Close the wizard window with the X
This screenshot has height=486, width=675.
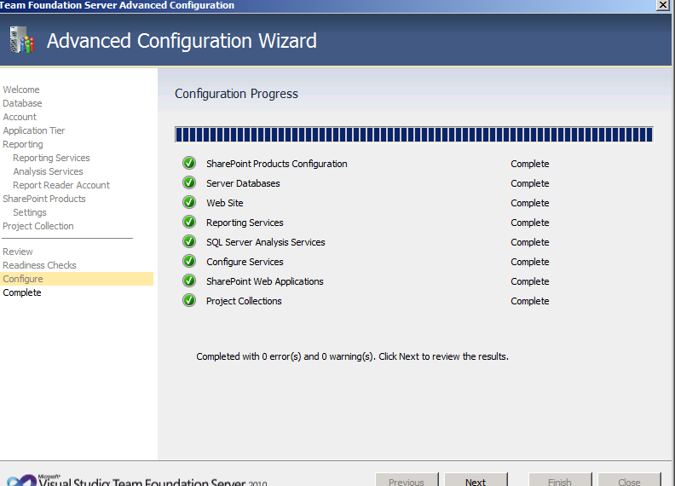pyautogui.click(x=663, y=5)
